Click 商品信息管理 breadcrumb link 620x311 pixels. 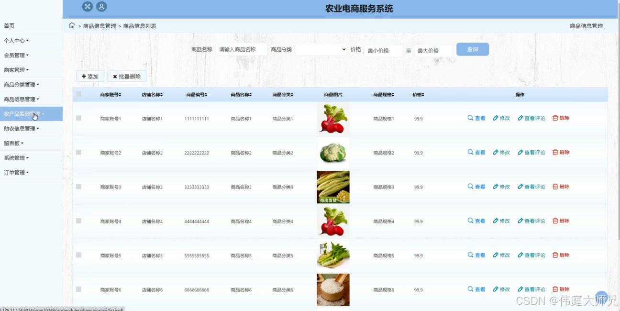tap(100, 26)
